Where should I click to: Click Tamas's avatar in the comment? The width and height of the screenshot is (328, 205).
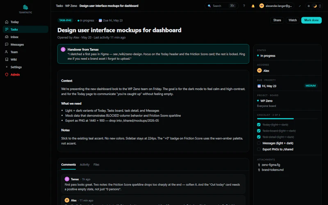[67, 179]
